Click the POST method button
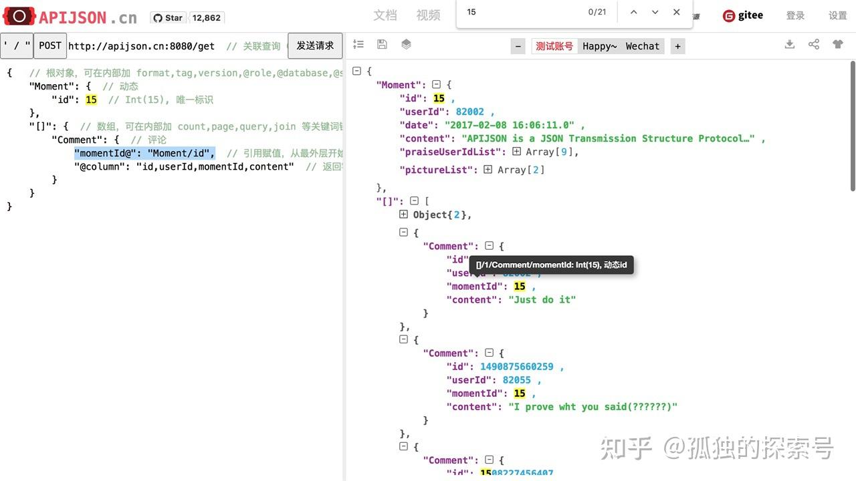 50,46
